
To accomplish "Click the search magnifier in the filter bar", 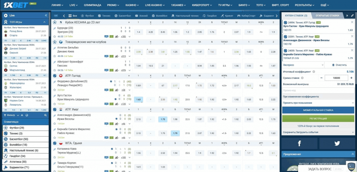I will click(x=45, y=114).
